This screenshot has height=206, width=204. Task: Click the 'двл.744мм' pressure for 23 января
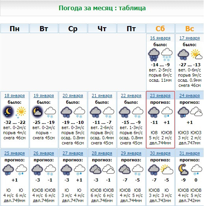tap(160, 143)
